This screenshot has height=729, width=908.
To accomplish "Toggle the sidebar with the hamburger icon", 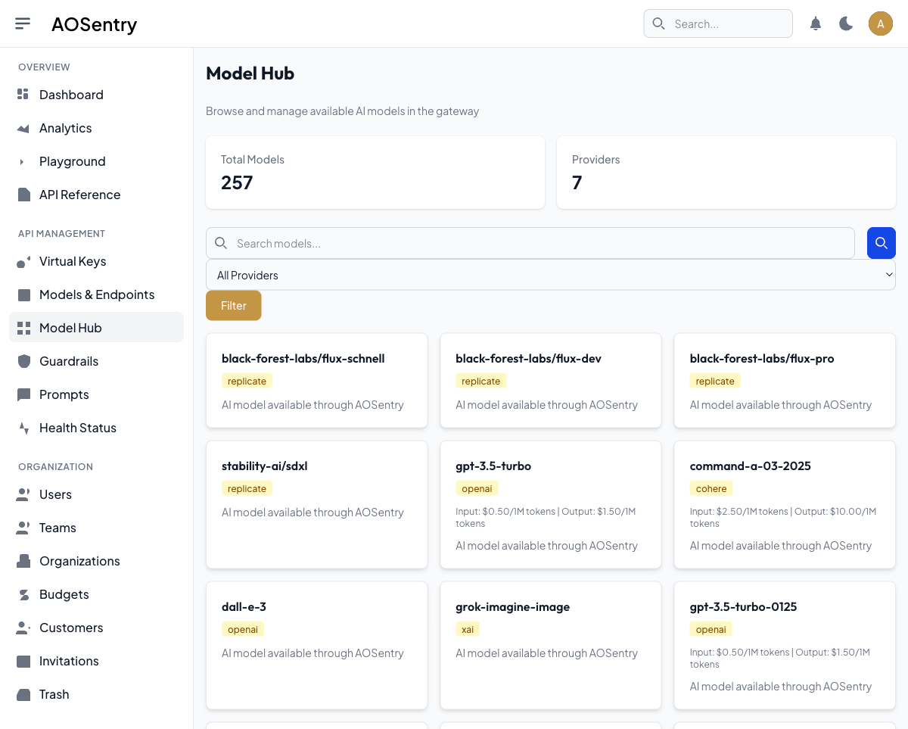I will pos(23,23).
